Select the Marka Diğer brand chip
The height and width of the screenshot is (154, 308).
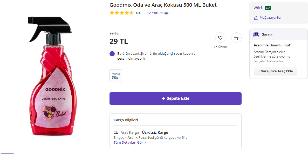pos(116,76)
